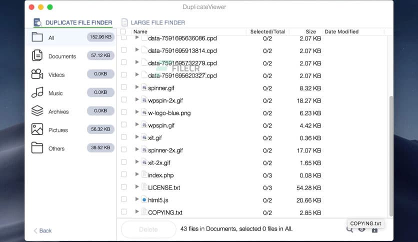Click the 0/3 count for index.php

267,175
